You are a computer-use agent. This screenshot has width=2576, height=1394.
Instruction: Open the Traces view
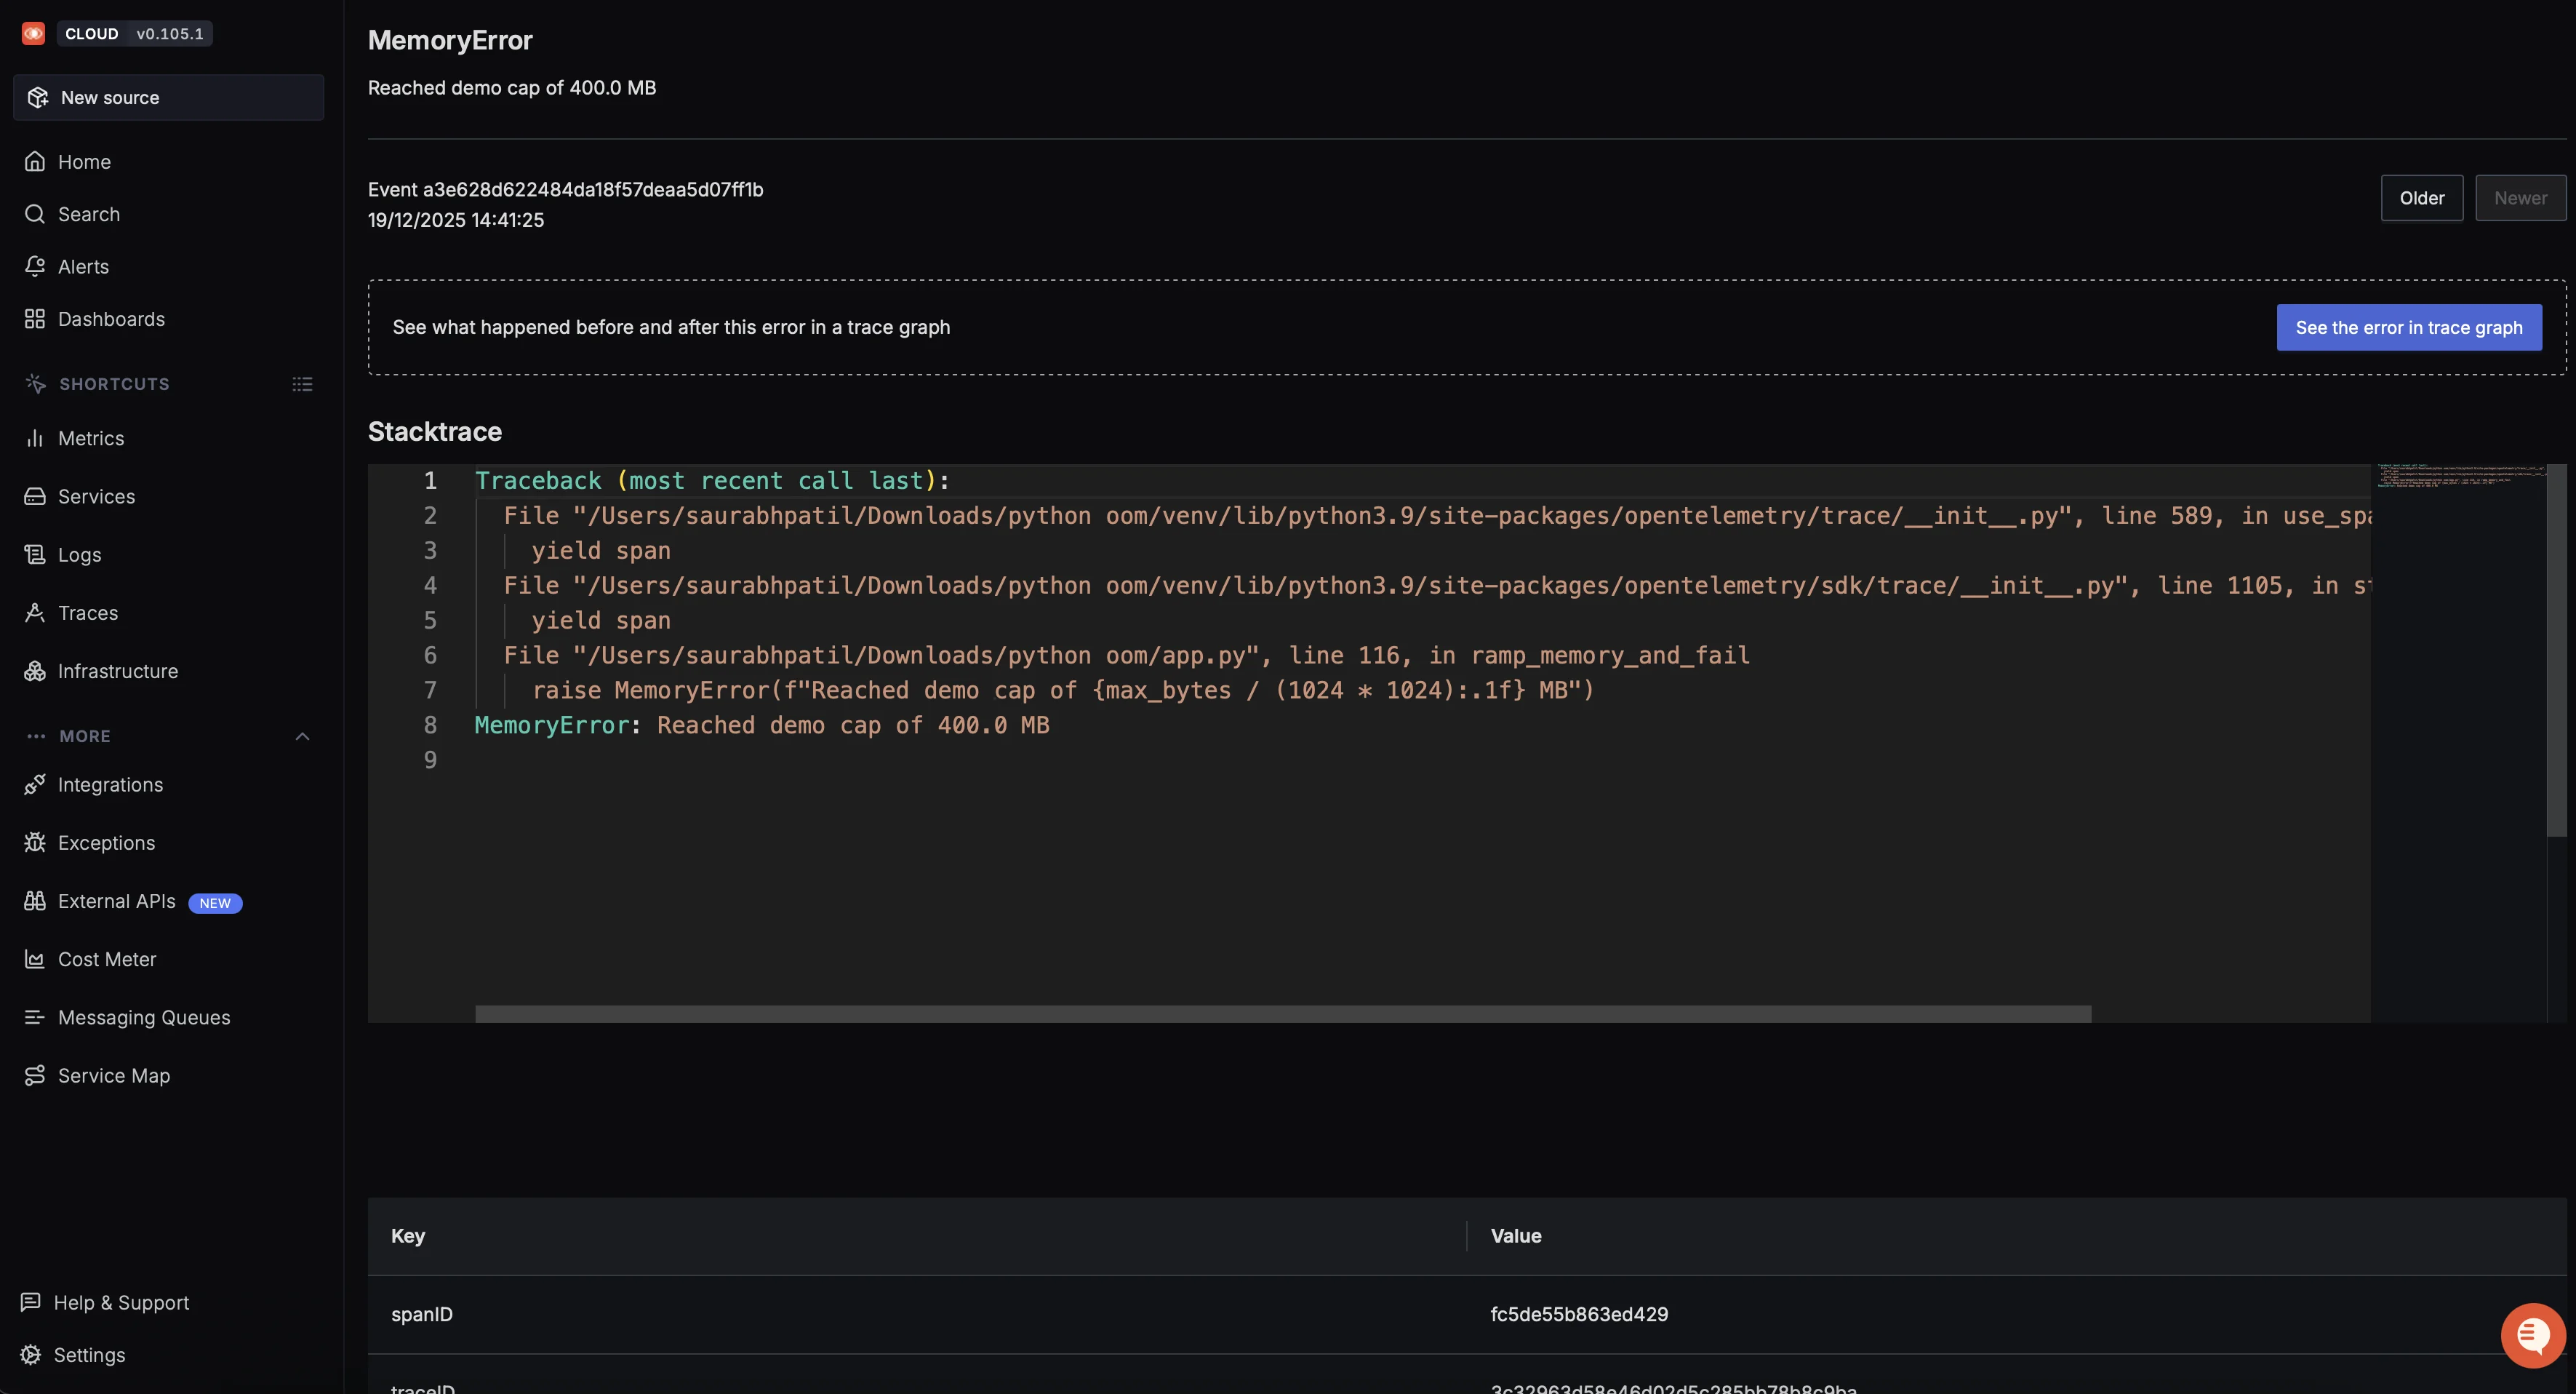86,613
